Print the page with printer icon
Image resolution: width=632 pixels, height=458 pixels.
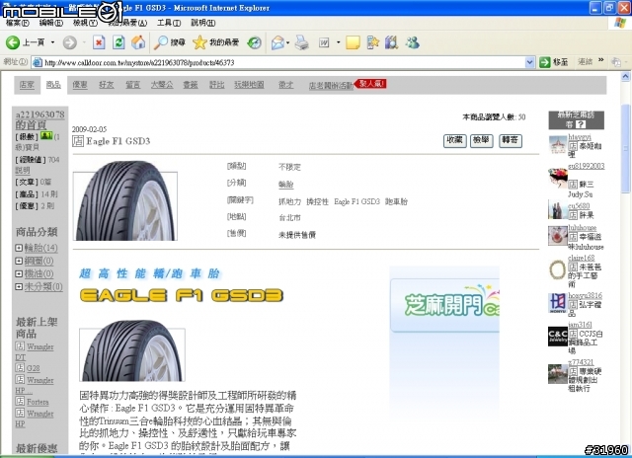301,42
